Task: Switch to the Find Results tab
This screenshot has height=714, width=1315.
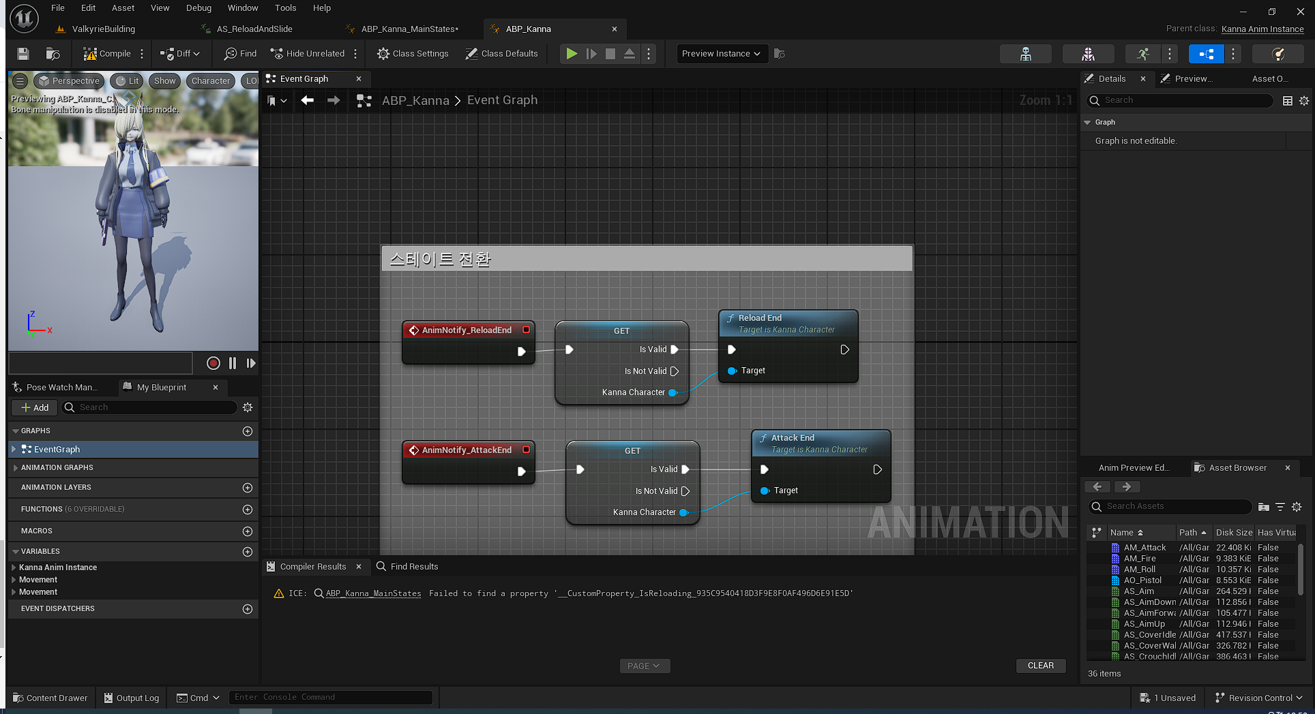Action: pyautogui.click(x=407, y=567)
